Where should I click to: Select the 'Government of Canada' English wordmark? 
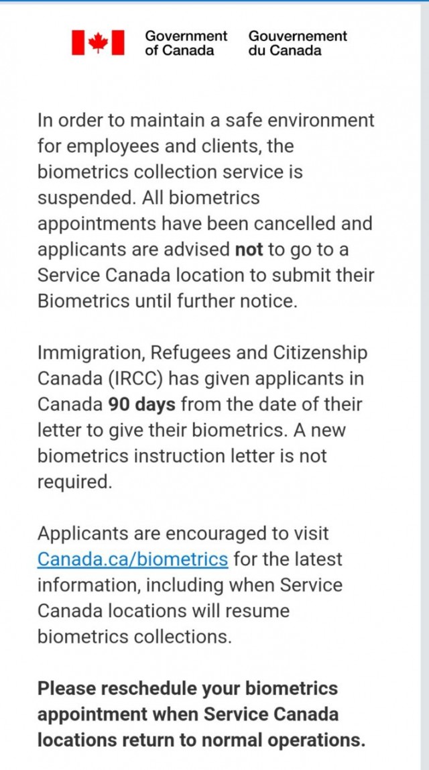click(x=186, y=43)
